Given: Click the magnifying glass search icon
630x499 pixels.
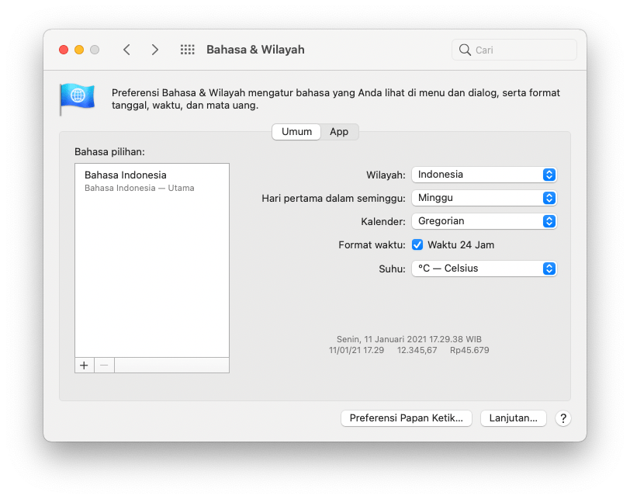Looking at the screenshot, I should click(465, 50).
